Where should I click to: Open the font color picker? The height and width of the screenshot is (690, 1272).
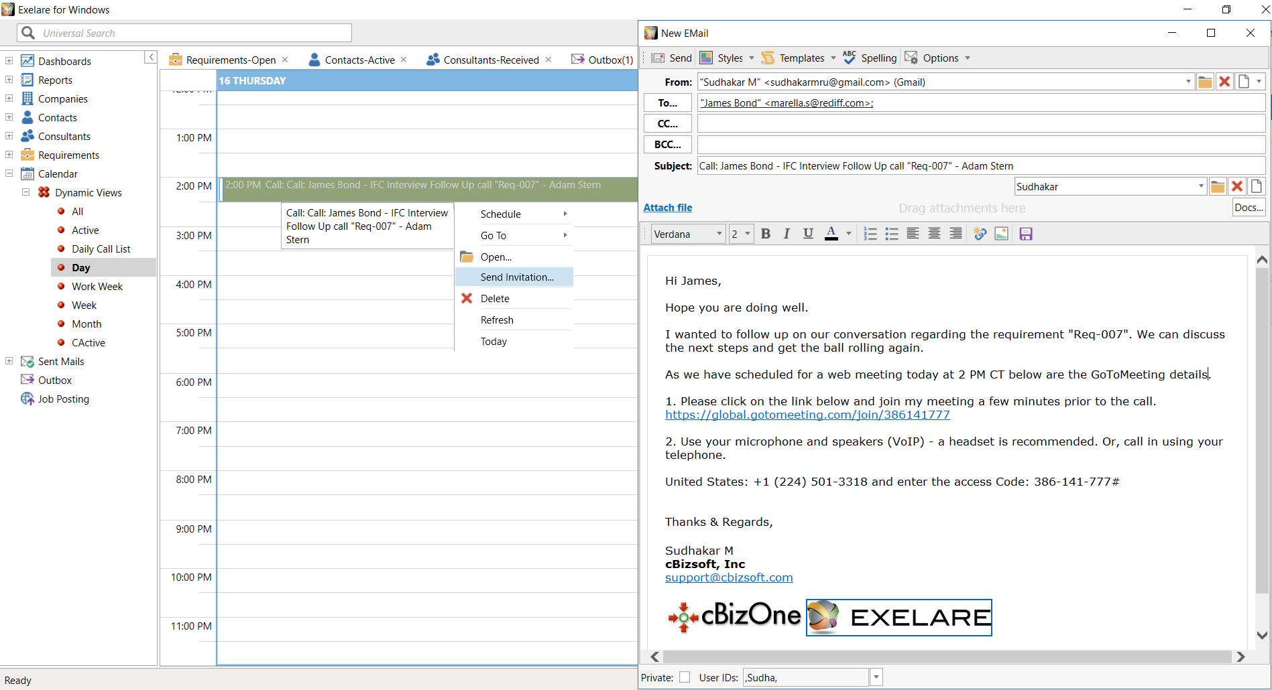point(848,234)
